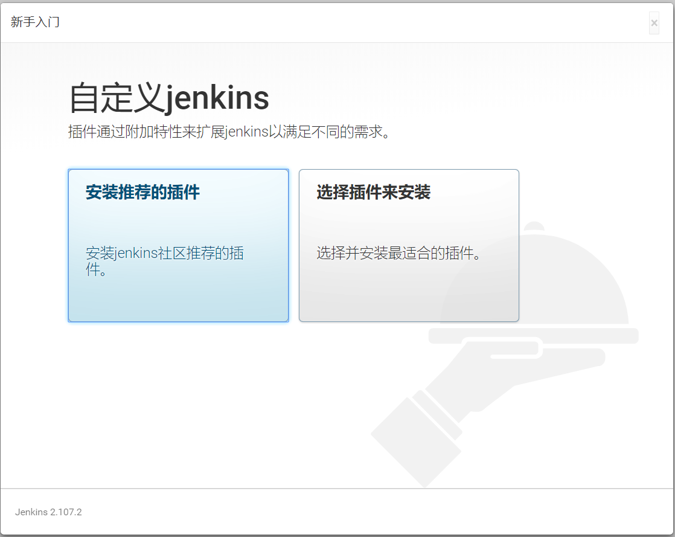Click the 选择并安装最适合的插件 description text
The width and height of the screenshot is (675, 537).
pos(398,253)
